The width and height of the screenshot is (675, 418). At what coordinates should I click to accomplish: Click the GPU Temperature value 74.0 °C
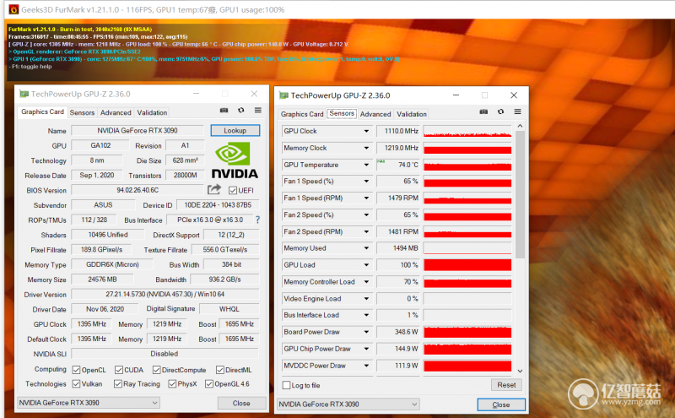point(398,165)
